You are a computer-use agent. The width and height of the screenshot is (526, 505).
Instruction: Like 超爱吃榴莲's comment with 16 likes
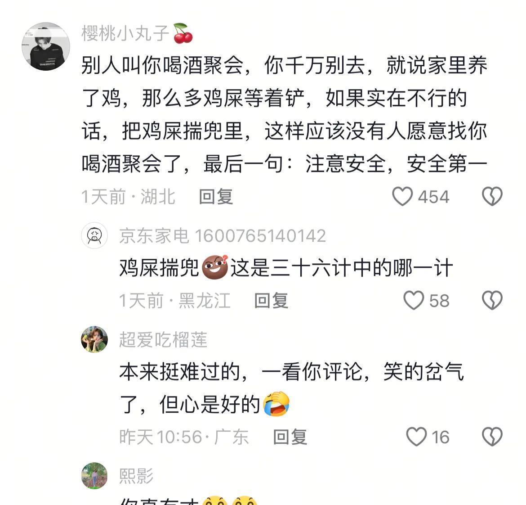[x=416, y=437]
